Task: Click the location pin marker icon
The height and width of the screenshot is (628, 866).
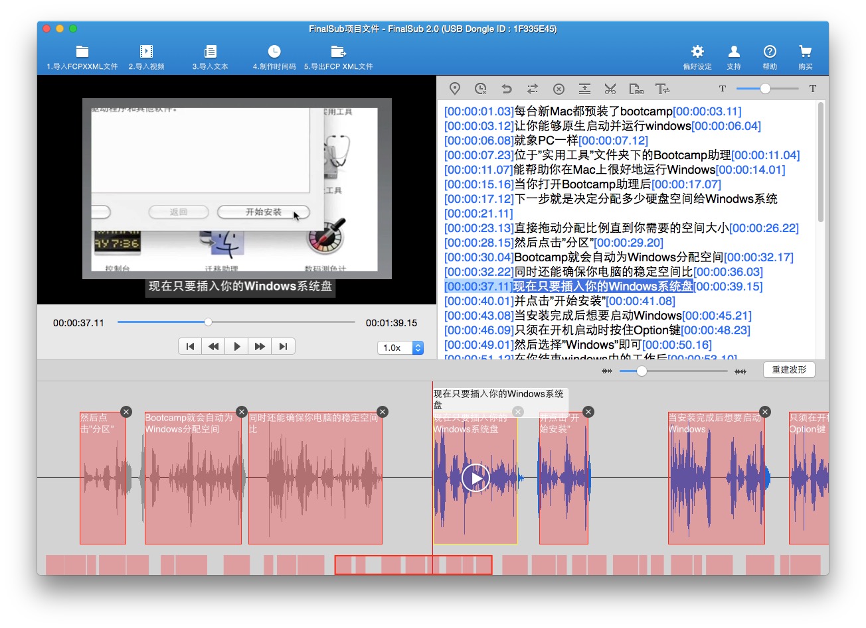Action: [x=455, y=88]
